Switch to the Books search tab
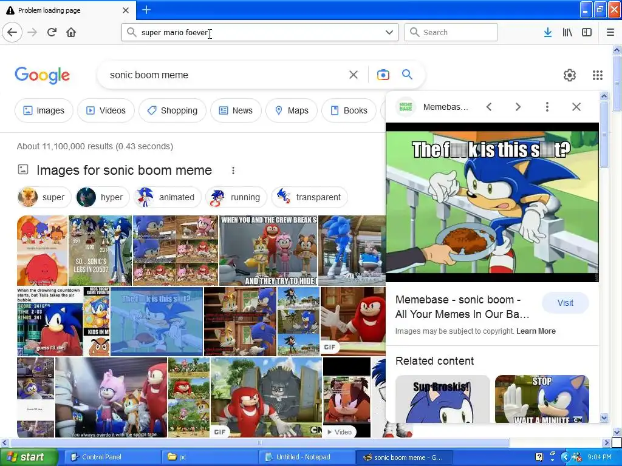Viewport: 622px width, 466px height. [x=349, y=110]
